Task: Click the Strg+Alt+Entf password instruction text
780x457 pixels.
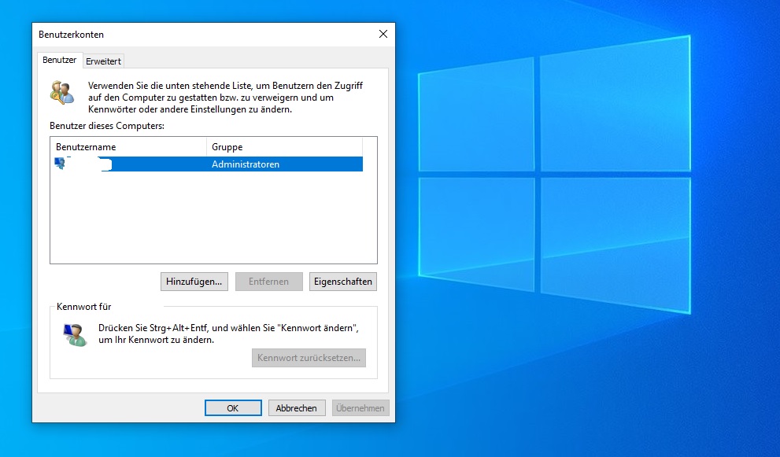Action: click(228, 334)
